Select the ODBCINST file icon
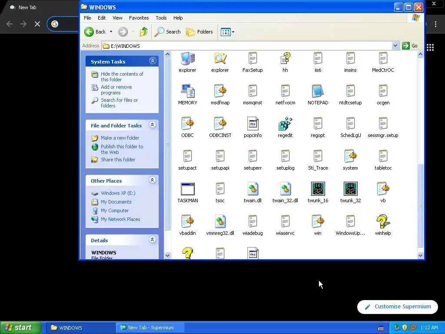Image resolution: width=445 pixels, height=334 pixels. [220, 124]
